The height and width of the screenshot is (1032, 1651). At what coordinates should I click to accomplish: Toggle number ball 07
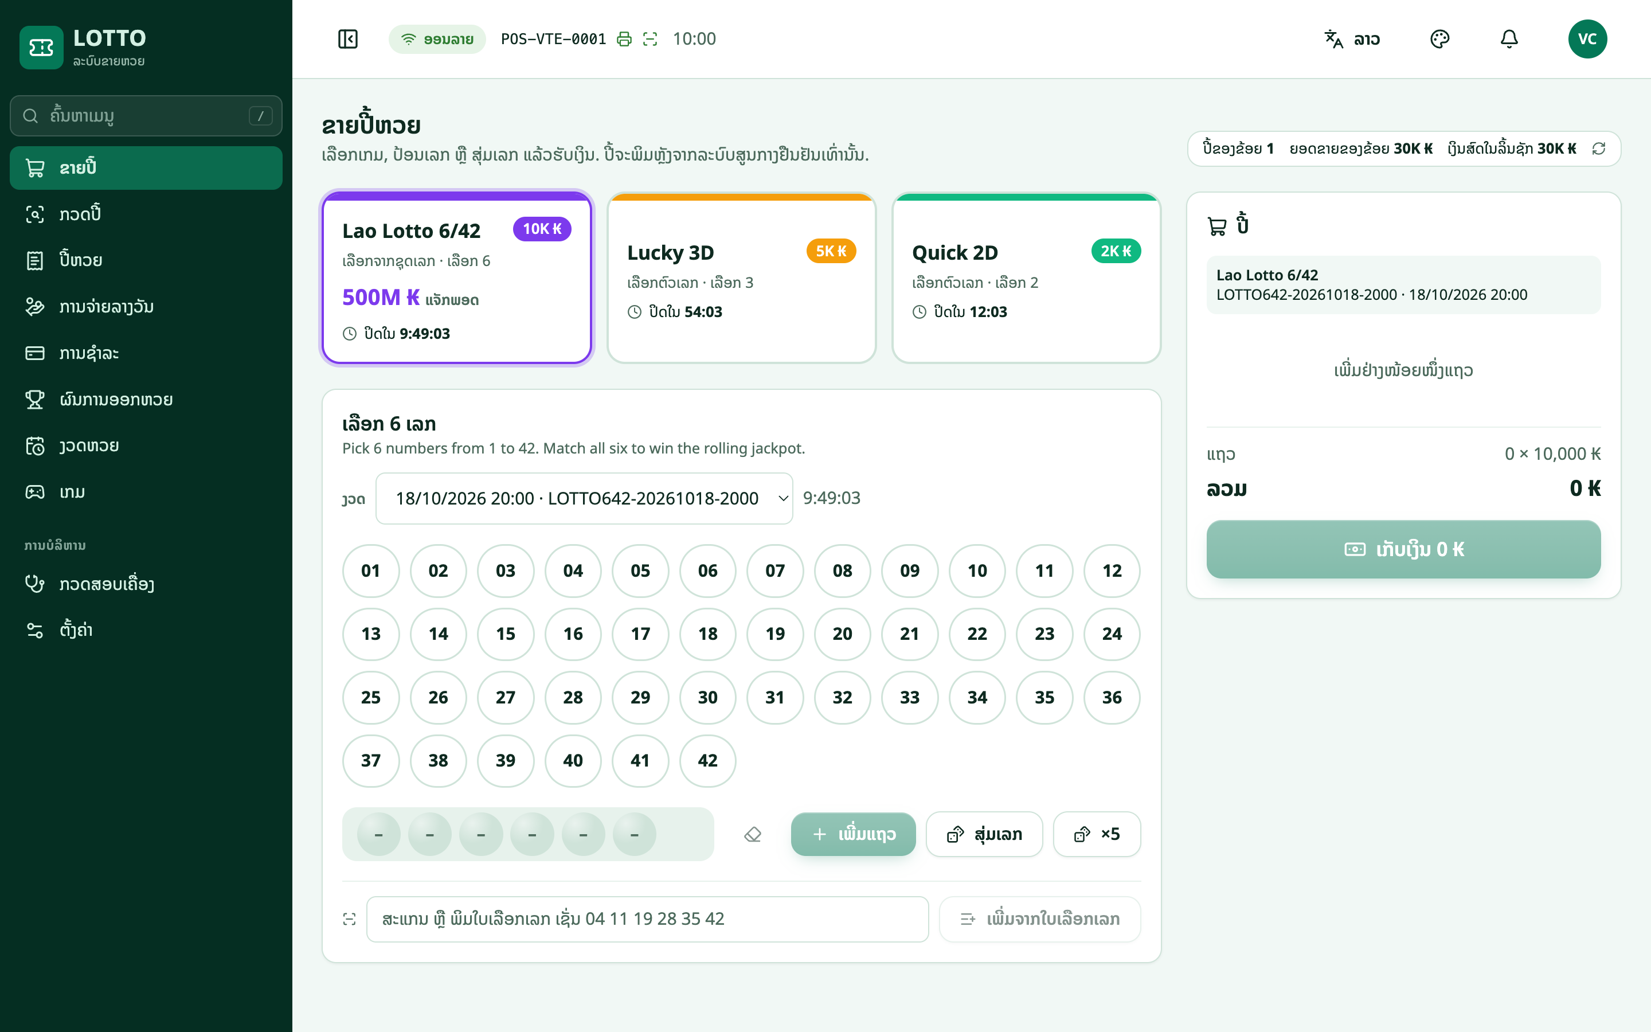click(x=775, y=570)
